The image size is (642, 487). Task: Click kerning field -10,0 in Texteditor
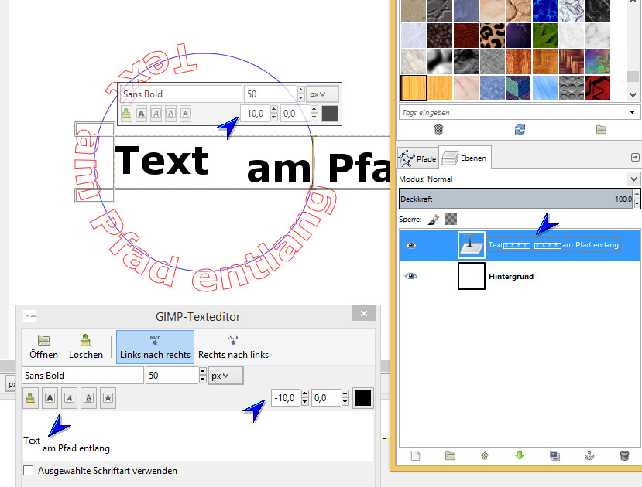(x=287, y=398)
